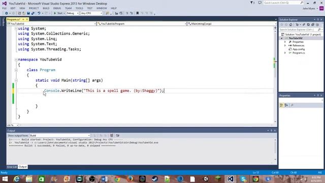Open the YouTubeVid.Program class navigation dropdown

coord(142,24)
